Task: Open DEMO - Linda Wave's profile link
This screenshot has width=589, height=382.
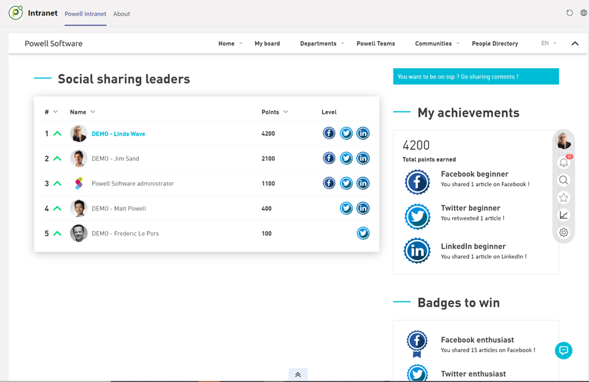Action: 118,134
